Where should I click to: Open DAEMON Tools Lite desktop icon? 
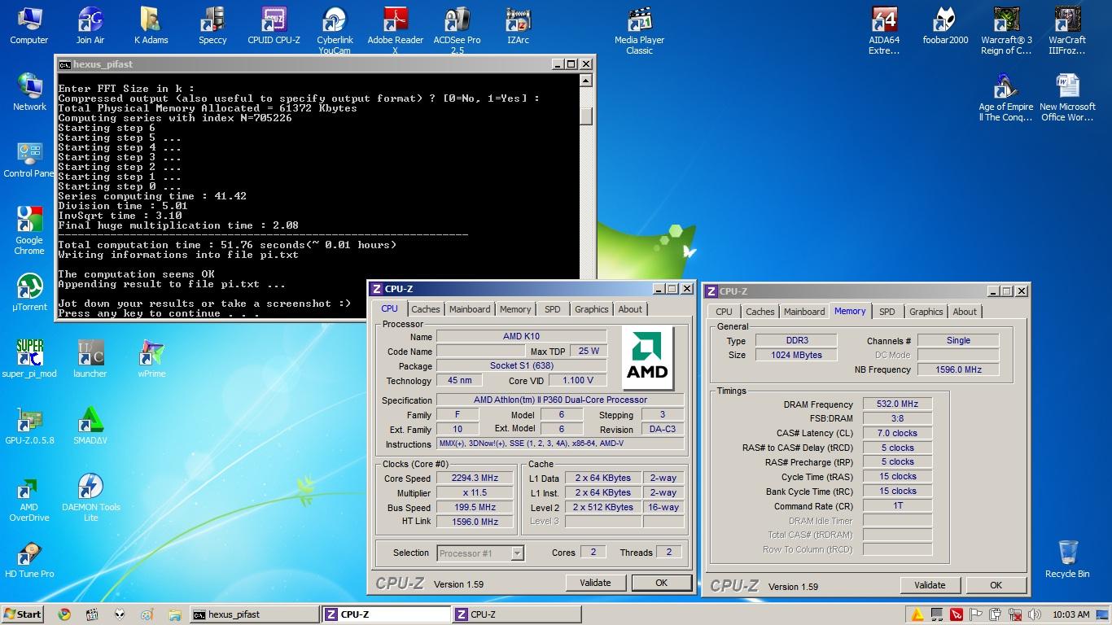(x=90, y=498)
